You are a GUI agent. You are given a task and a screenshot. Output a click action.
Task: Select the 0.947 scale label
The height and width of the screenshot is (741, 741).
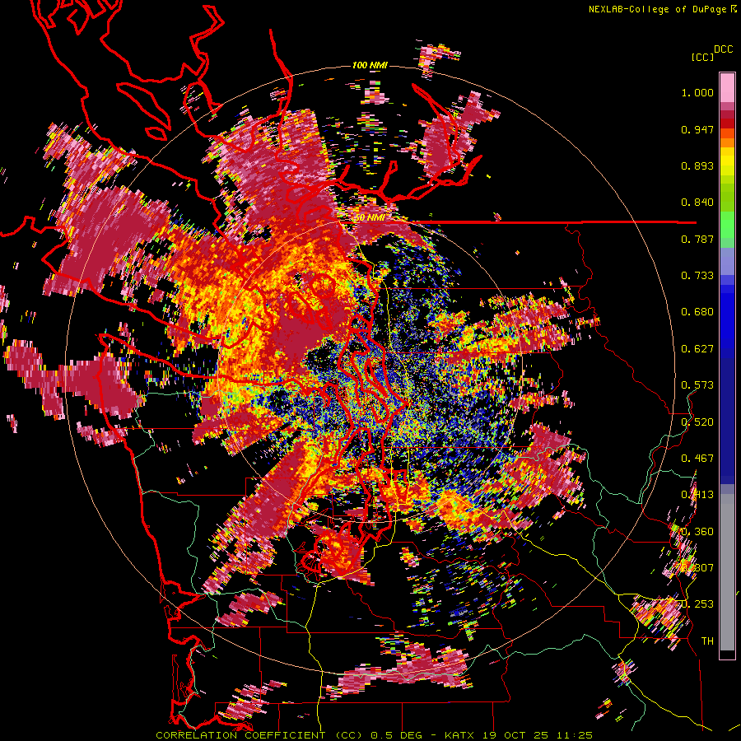click(697, 129)
